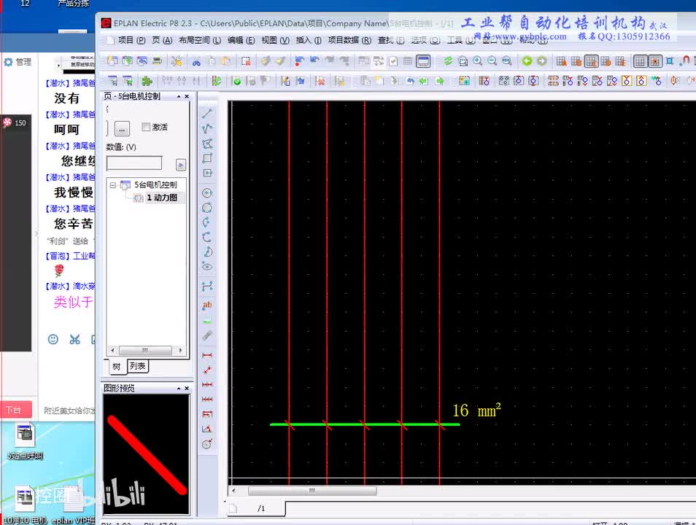696x525 pixels.
Task: Select the radius dimension tool
Action: click(207, 444)
